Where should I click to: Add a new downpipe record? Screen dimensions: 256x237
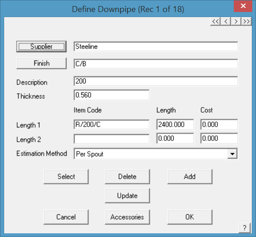190,176
